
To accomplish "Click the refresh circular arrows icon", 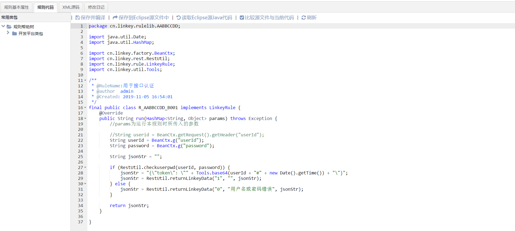I will (x=304, y=18).
